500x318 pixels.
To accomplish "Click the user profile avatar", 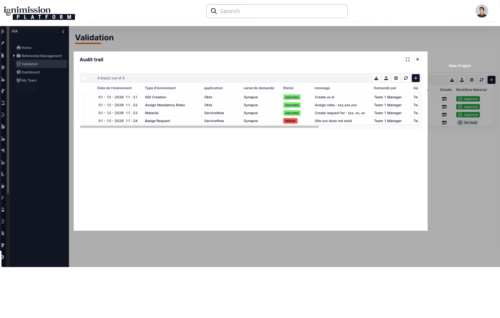I will click(x=481, y=11).
